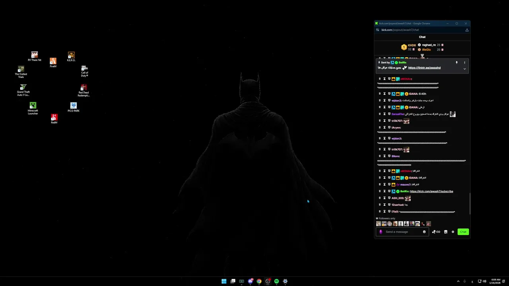Open the pinned message three-dot menu
Image resolution: width=509 pixels, height=286 pixels.
click(x=464, y=62)
